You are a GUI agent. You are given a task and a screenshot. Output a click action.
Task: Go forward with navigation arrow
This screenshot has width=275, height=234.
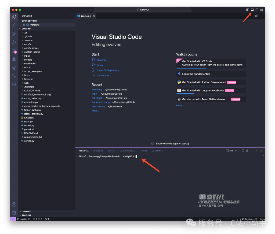pos(90,10)
